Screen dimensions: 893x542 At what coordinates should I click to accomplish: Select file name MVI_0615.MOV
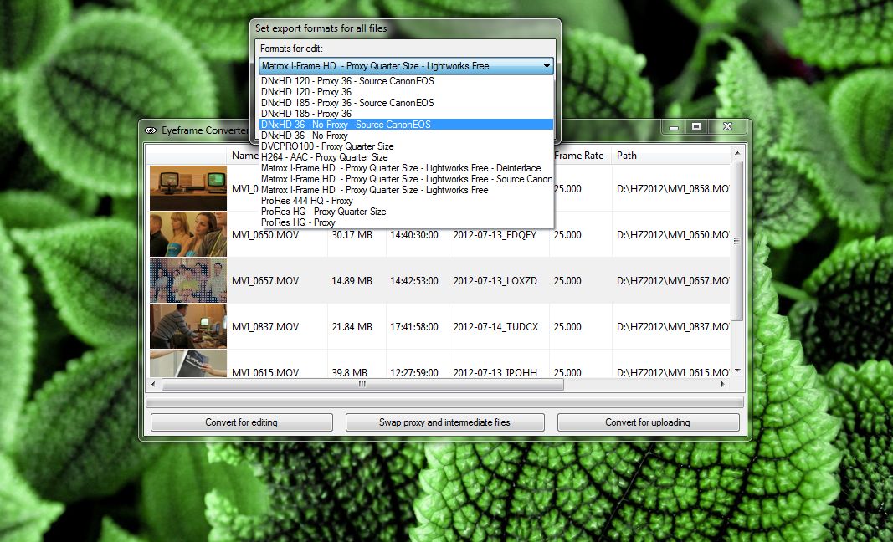coord(265,372)
